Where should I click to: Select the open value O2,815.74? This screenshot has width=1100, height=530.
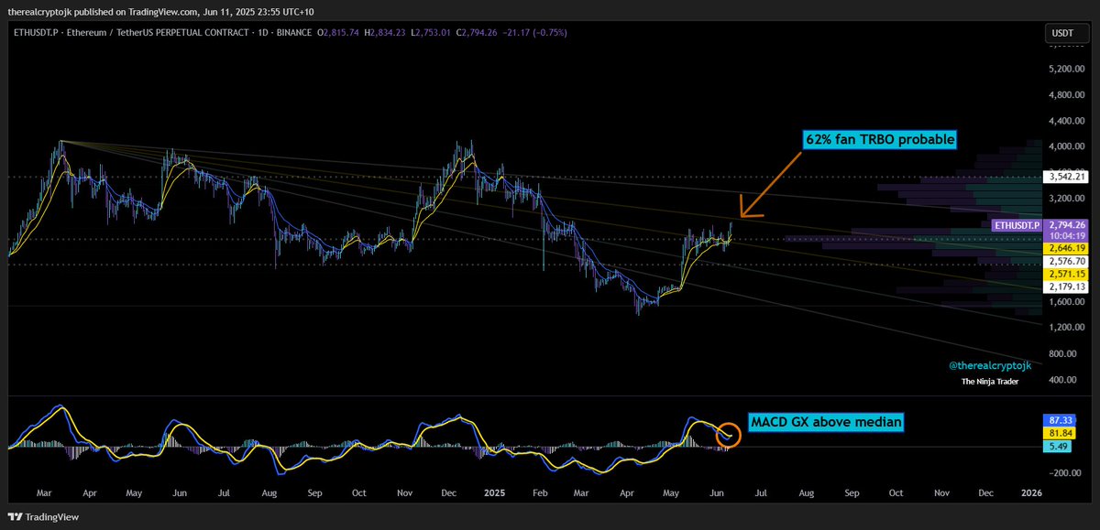(x=338, y=32)
